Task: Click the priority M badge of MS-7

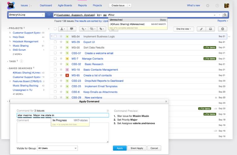Action: (x=67, y=59)
